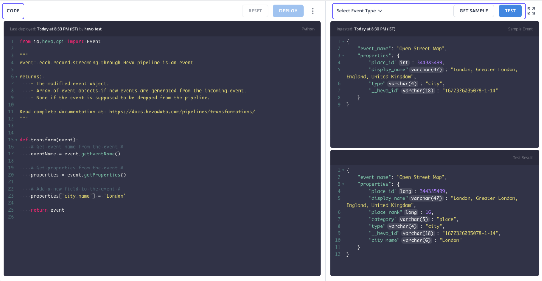
Task: Click 'varchar(47)' badge in Sample Event
Action: [426, 70]
